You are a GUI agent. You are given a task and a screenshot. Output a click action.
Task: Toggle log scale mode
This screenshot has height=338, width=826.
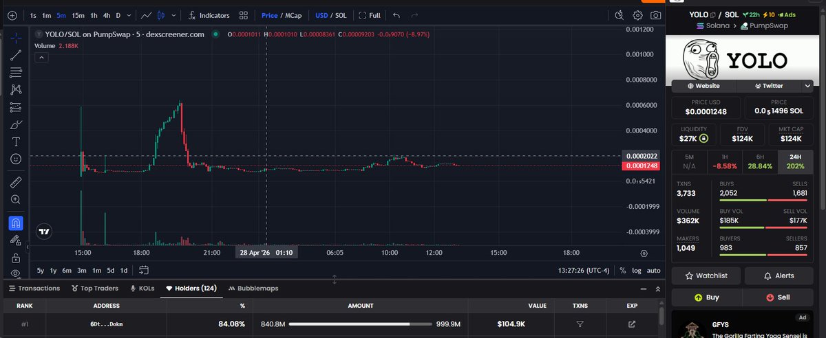click(x=636, y=271)
